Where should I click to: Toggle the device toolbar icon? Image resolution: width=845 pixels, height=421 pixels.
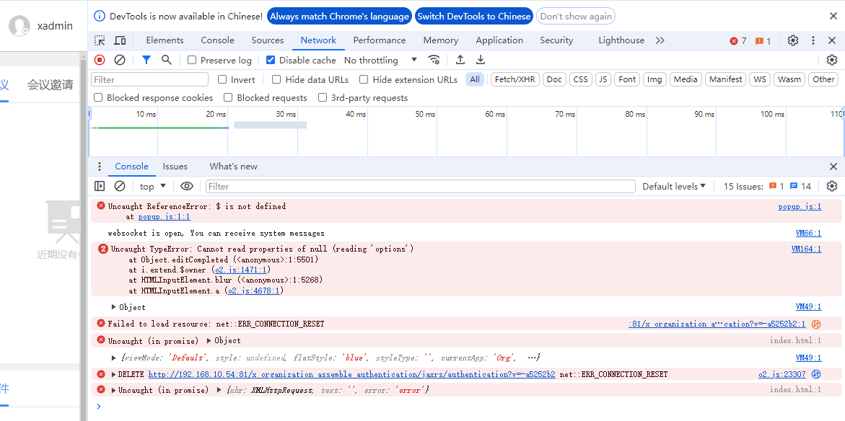point(120,40)
